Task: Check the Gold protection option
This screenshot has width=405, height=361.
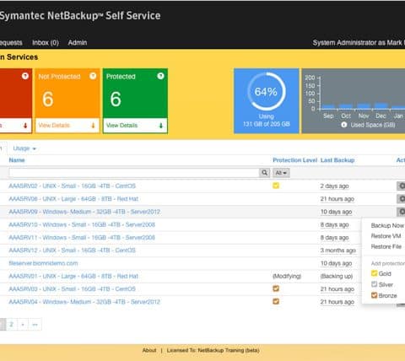Action: 374,273
